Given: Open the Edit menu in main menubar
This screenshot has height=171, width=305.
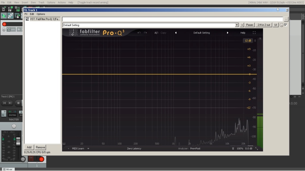Looking at the screenshot, I should (9, 2).
